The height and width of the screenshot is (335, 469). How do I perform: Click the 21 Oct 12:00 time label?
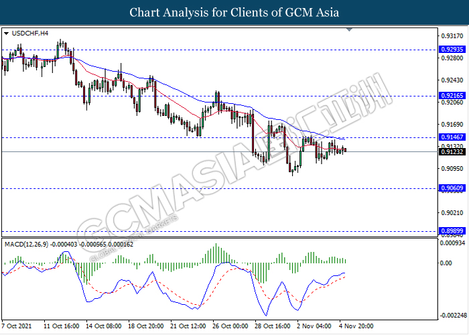click(x=188, y=326)
